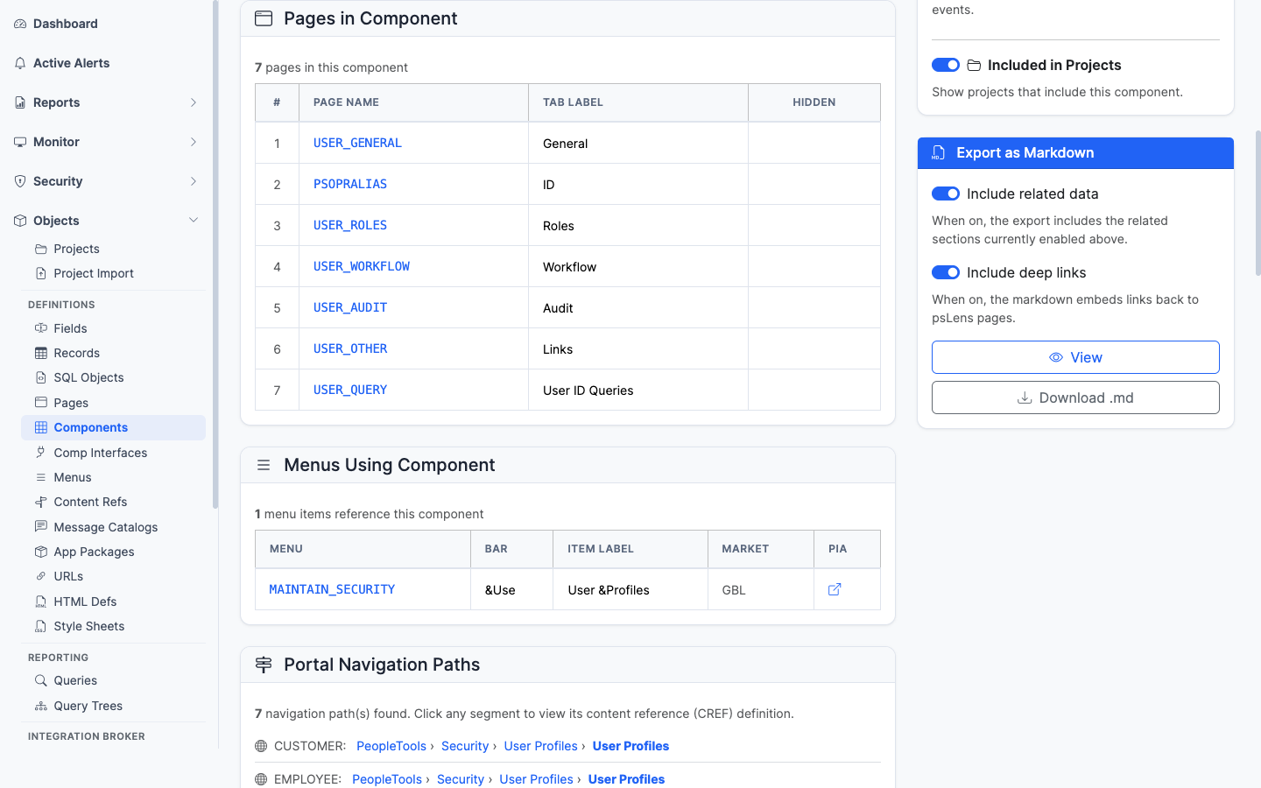Click the Project Import file icon
Image resolution: width=1261 pixels, height=788 pixels.
pyautogui.click(x=41, y=273)
